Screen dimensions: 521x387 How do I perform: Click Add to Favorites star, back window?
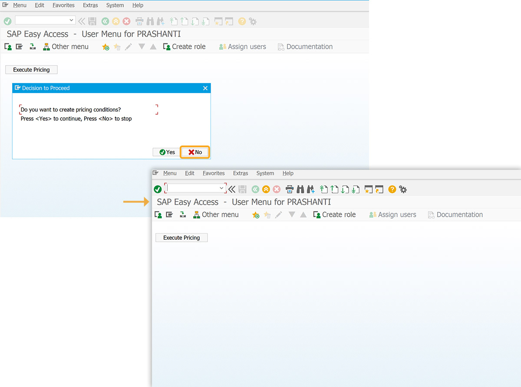(x=106, y=46)
